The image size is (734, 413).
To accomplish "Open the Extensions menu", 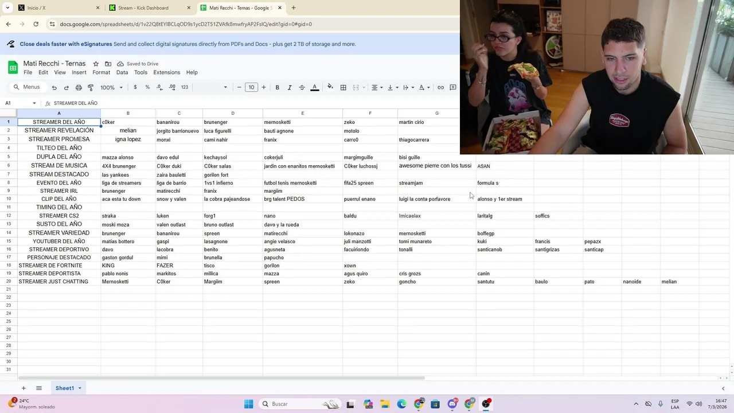I will point(167,72).
